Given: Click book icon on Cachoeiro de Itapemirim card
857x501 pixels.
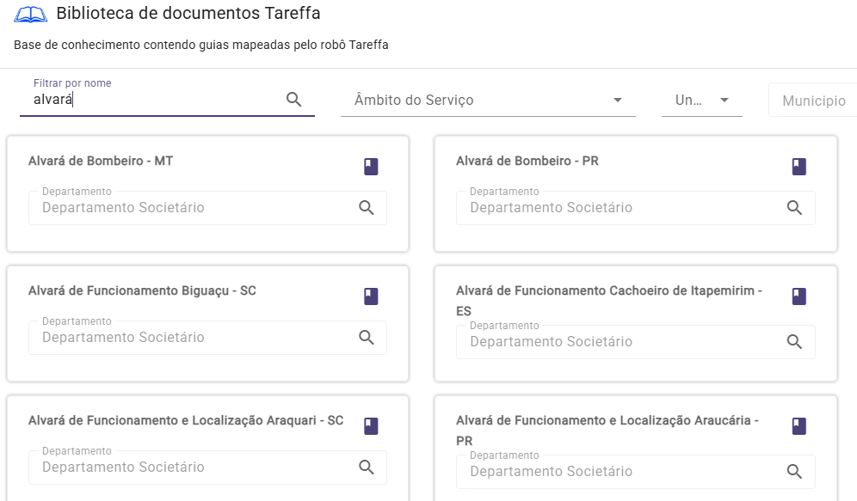Looking at the screenshot, I should click(x=799, y=296).
